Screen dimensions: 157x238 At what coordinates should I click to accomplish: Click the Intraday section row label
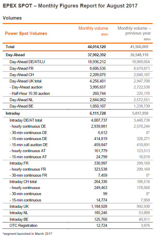coord(13,114)
